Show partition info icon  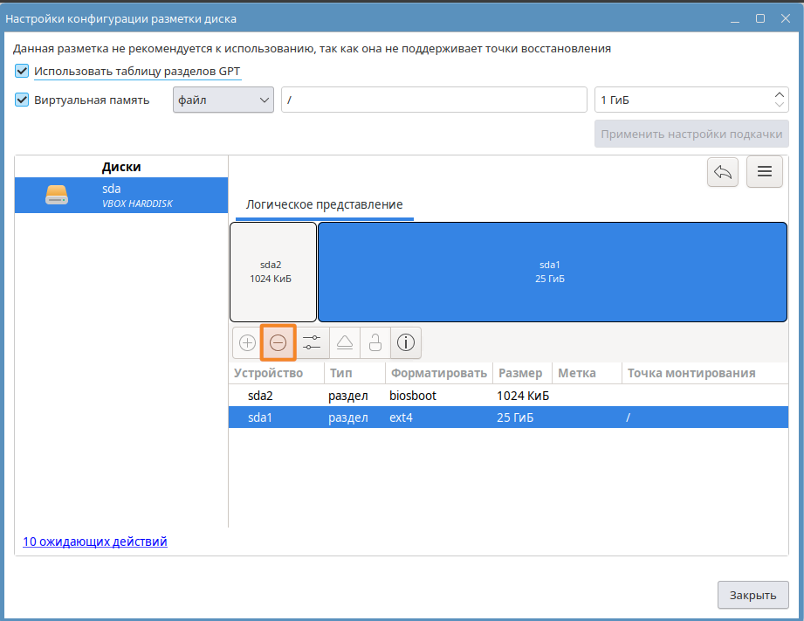(406, 343)
